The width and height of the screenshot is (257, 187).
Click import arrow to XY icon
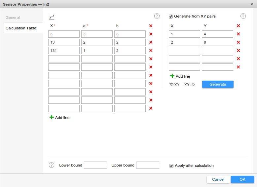pos(174,85)
